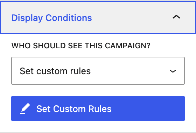Click the blue-outlined Display Conditions header area

(x=98, y=17)
